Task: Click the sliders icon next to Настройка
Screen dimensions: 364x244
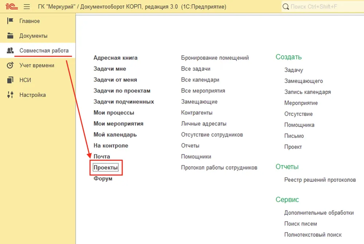Action: (10, 95)
